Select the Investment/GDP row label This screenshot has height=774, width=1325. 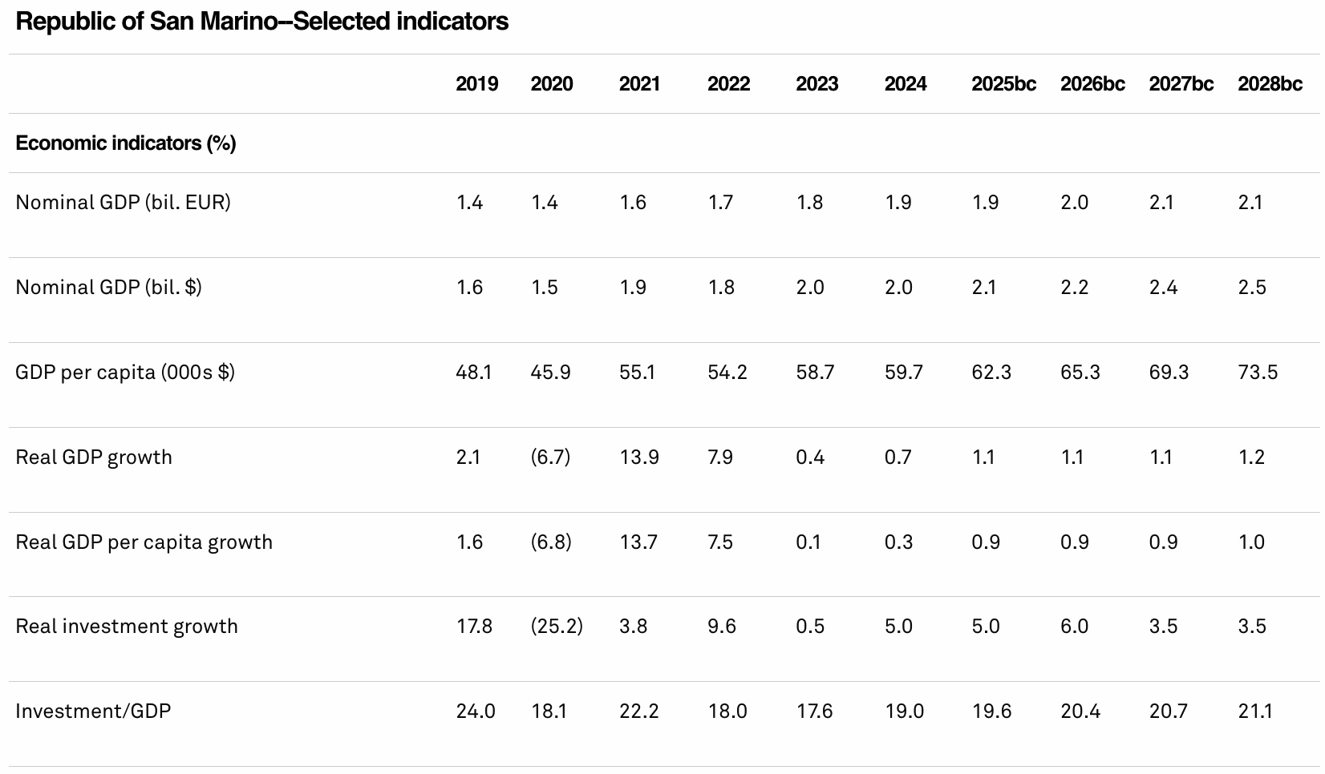(x=93, y=712)
